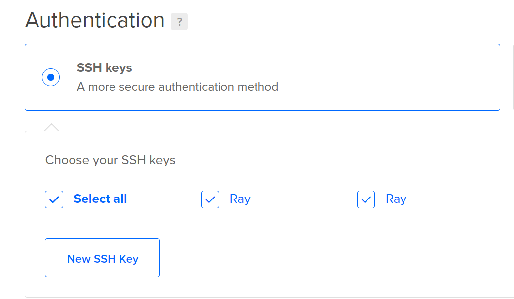514x299 pixels.
Task: Click the caret pointer above the key panel
Action: [51, 128]
